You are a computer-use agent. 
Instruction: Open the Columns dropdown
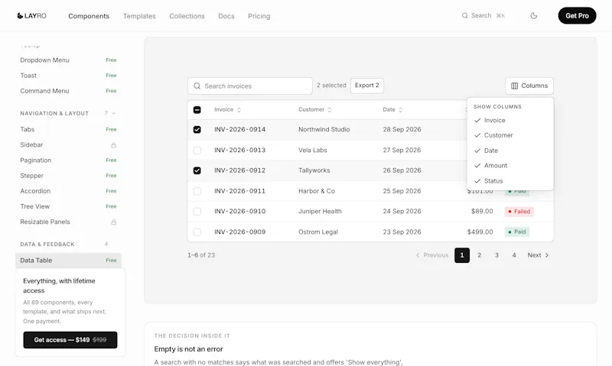click(x=529, y=86)
